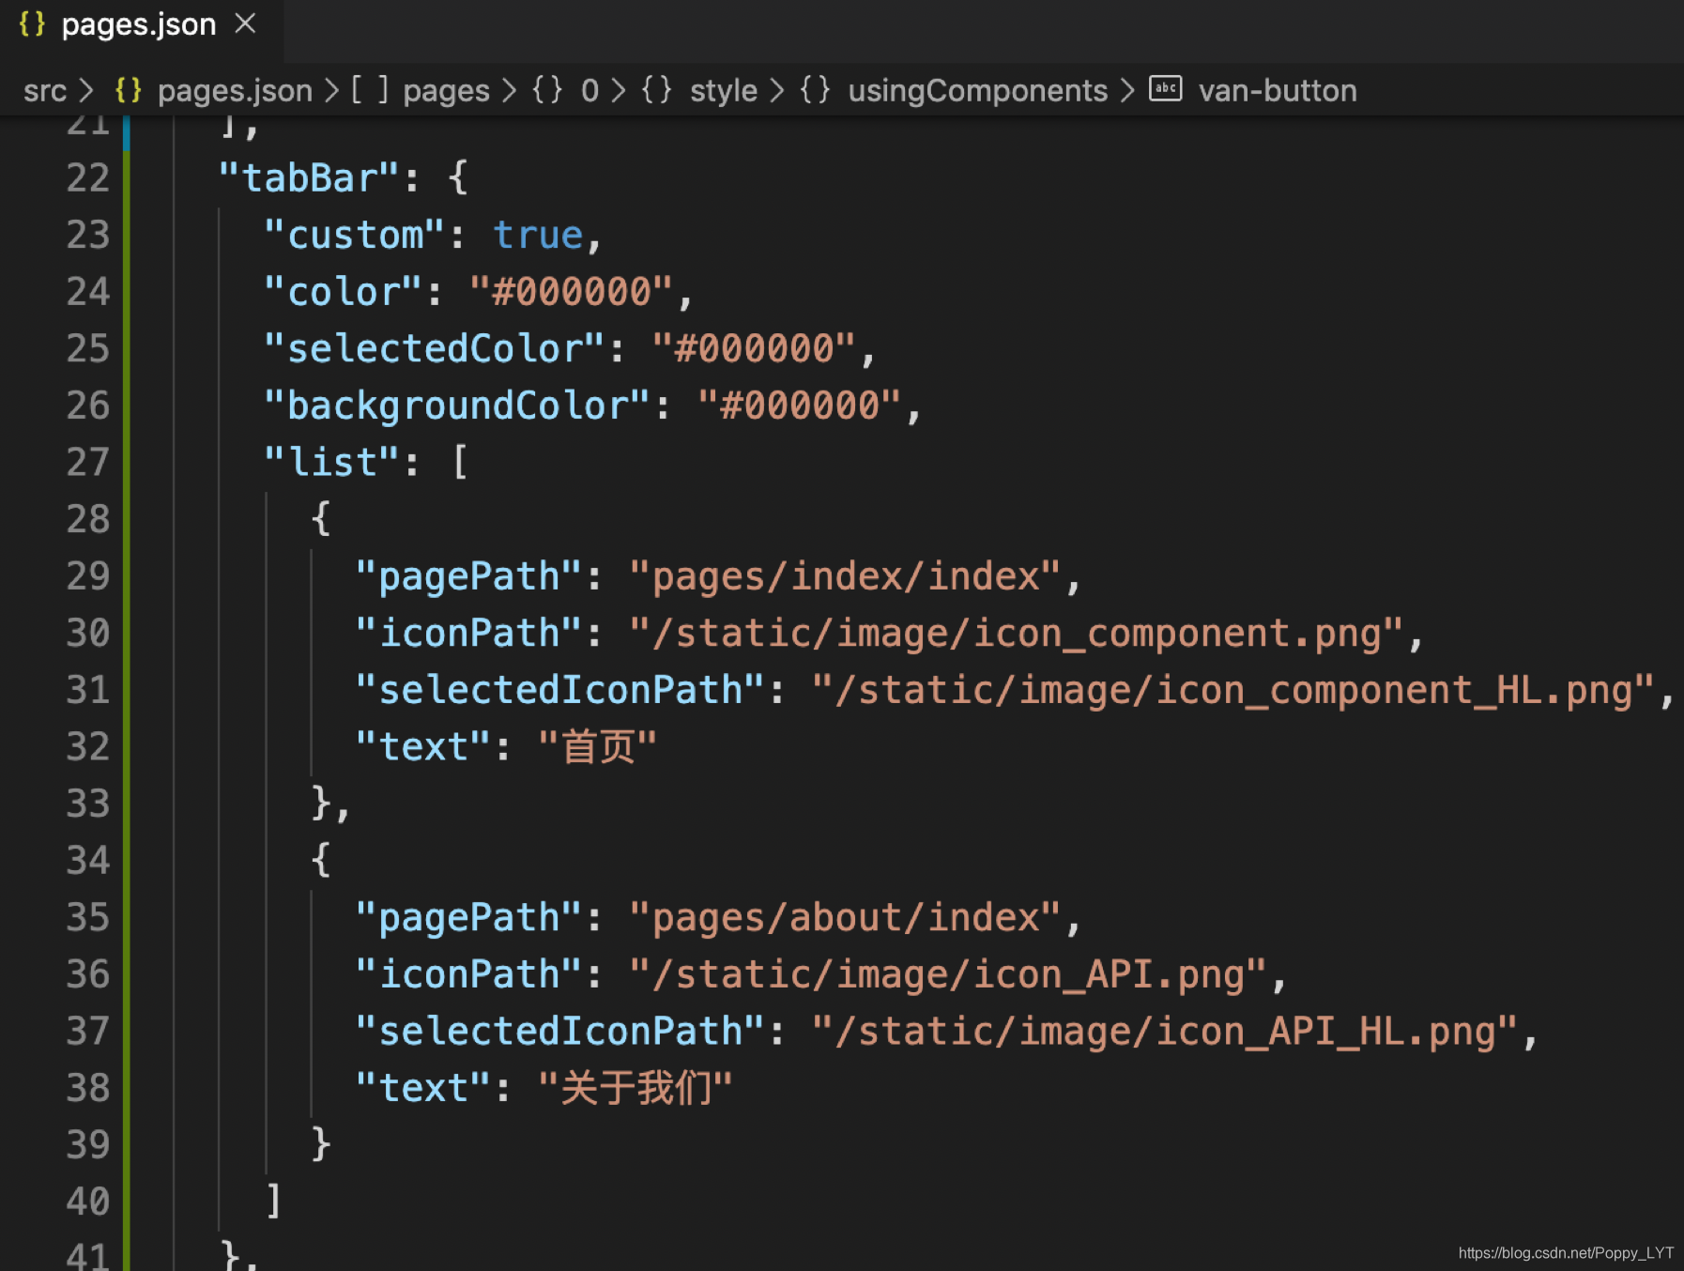
Task: Click the JSON braces icon on the pages.json tab
Action: click(32, 24)
